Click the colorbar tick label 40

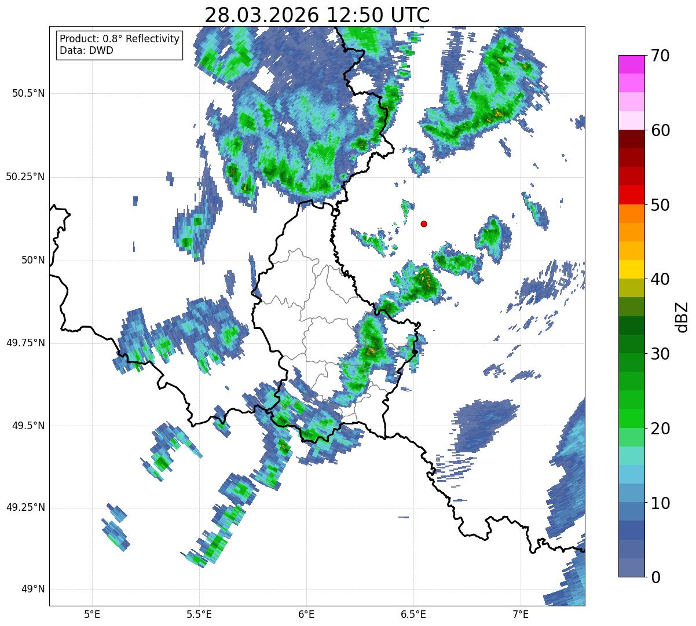660,279
